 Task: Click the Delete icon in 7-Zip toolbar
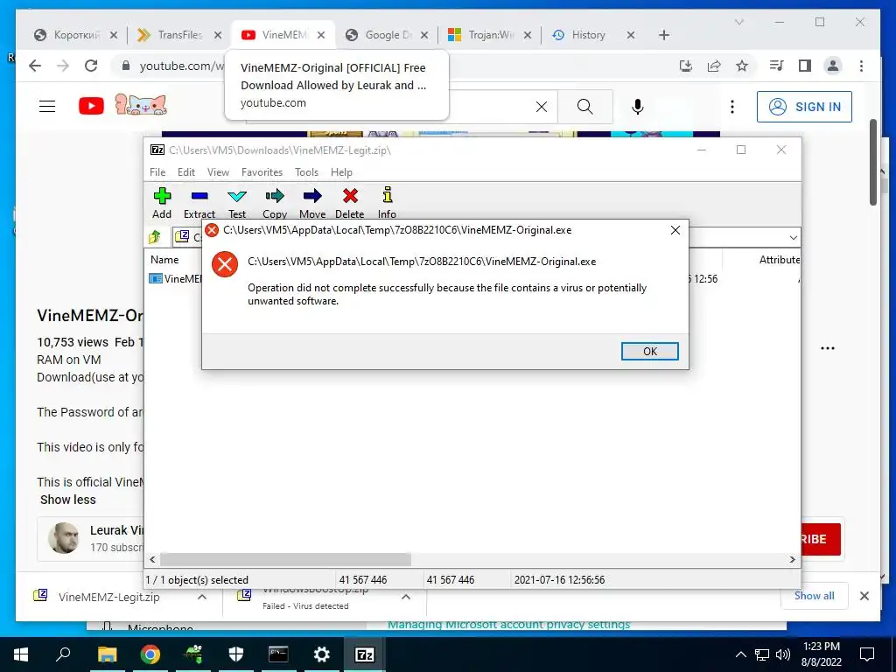350,196
